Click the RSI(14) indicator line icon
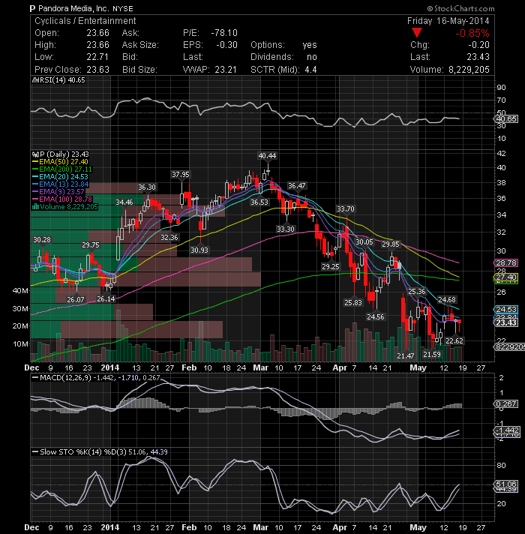Image resolution: width=525 pixels, height=534 pixels. 35,80
